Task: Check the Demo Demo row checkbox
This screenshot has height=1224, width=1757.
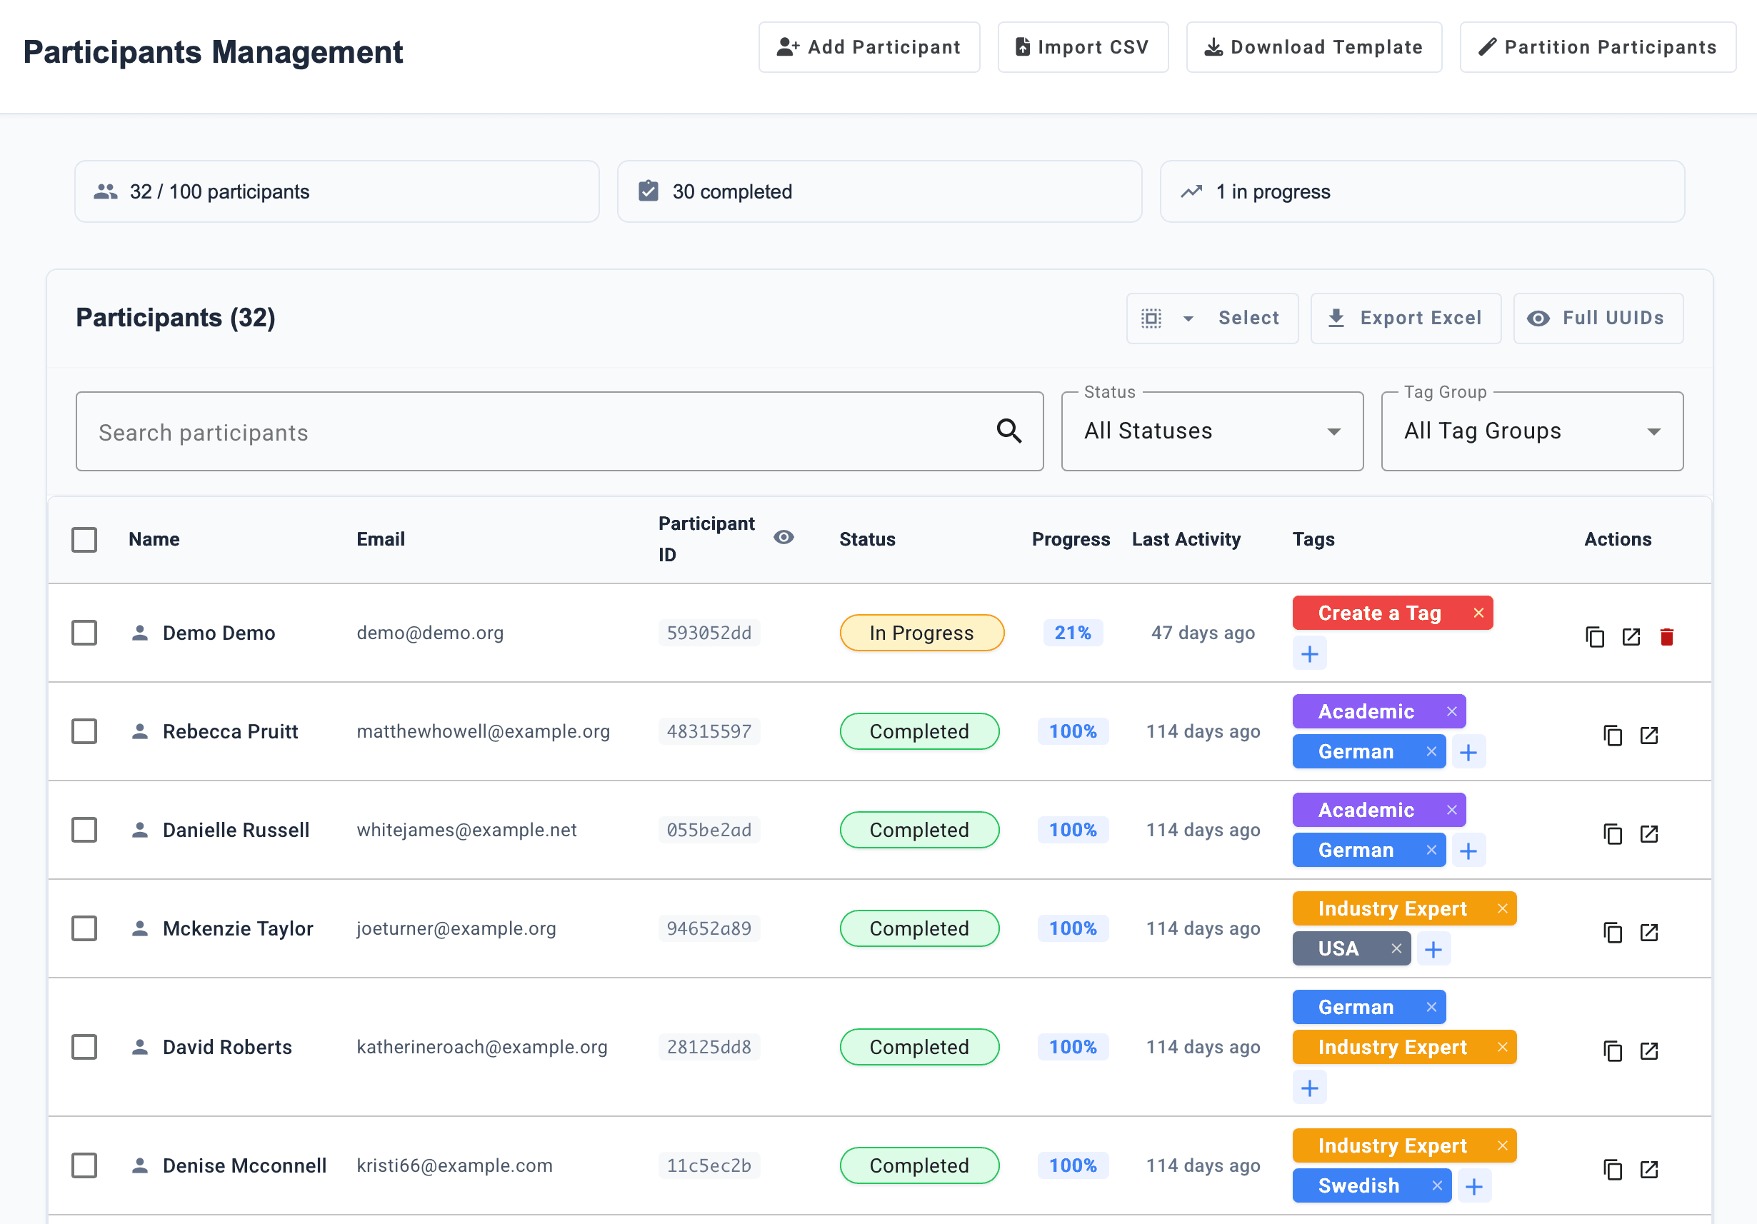Action: pyautogui.click(x=84, y=633)
